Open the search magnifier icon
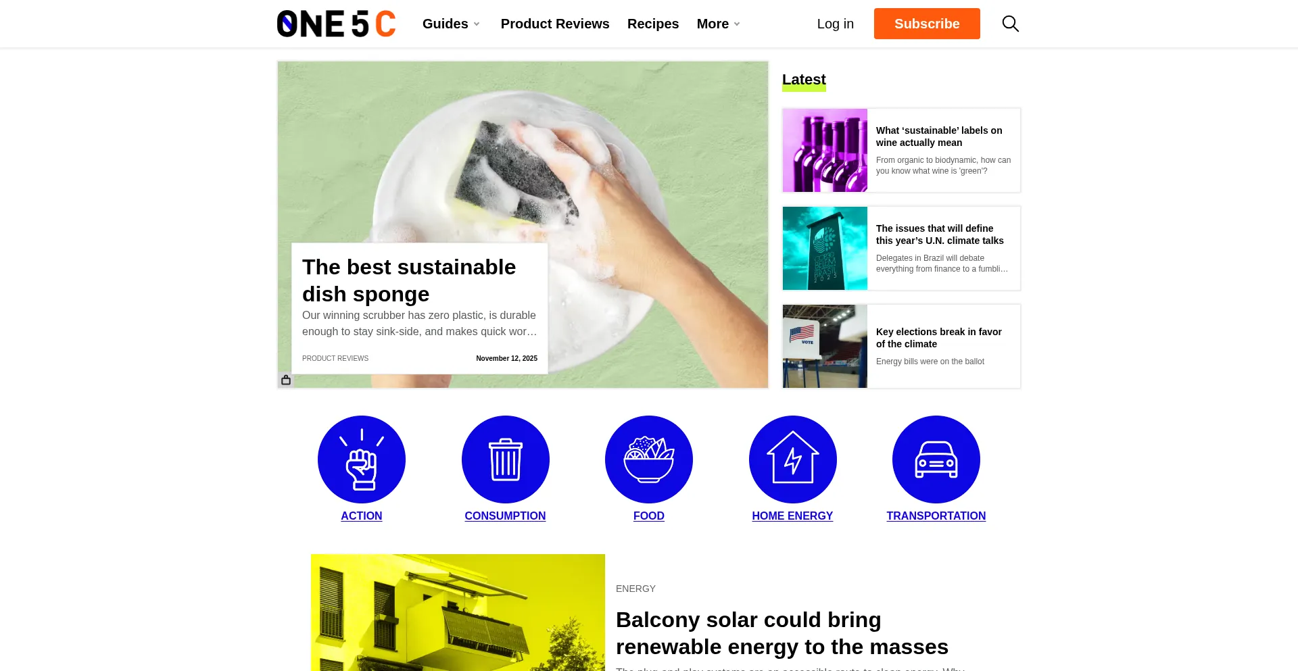The height and width of the screenshot is (671, 1298). click(1010, 24)
